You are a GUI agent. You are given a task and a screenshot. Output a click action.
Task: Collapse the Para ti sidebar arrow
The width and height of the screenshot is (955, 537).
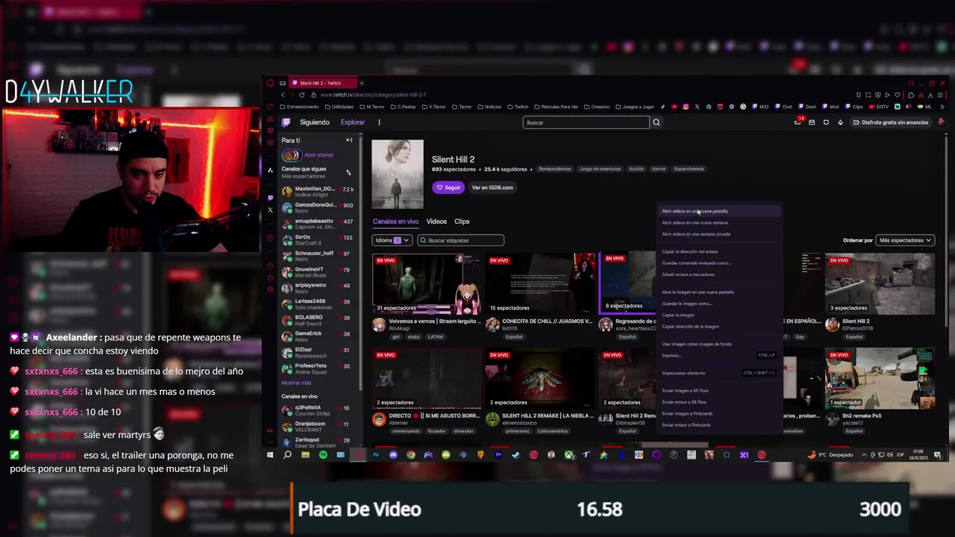click(349, 140)
